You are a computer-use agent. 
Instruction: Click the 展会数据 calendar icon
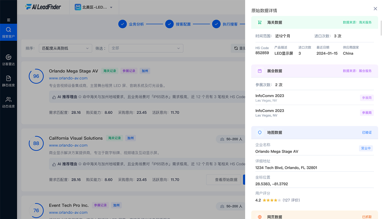[260, 71]
